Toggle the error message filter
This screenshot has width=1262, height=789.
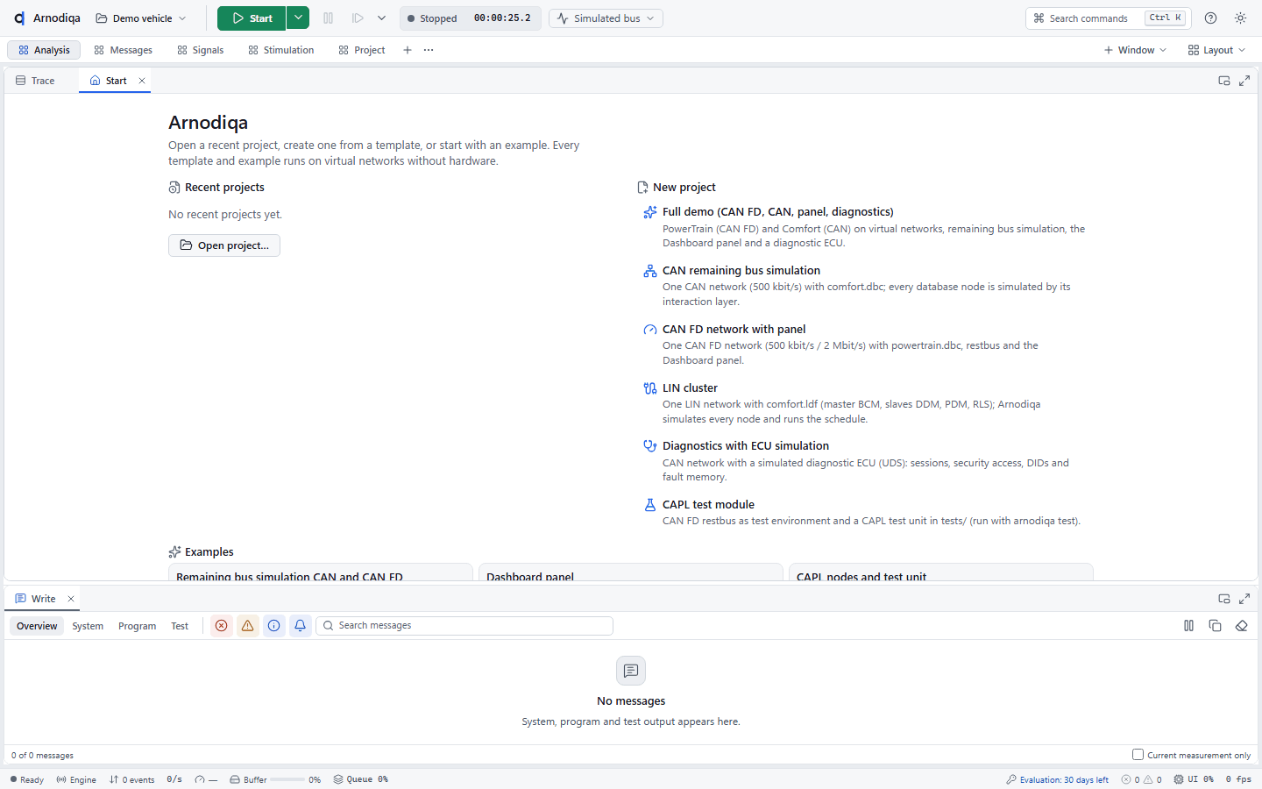coord(222,626)
